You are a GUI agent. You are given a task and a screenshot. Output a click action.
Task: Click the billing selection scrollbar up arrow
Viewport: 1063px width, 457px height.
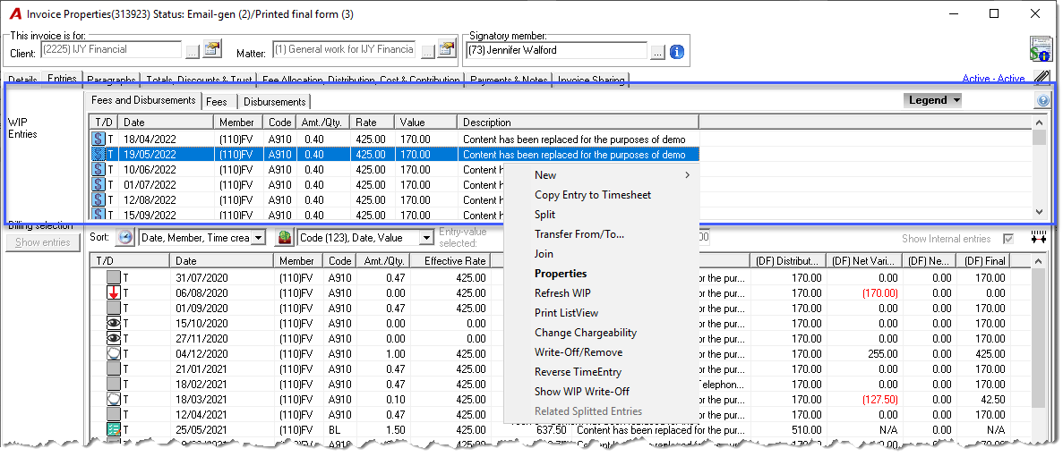point(1038,261)
